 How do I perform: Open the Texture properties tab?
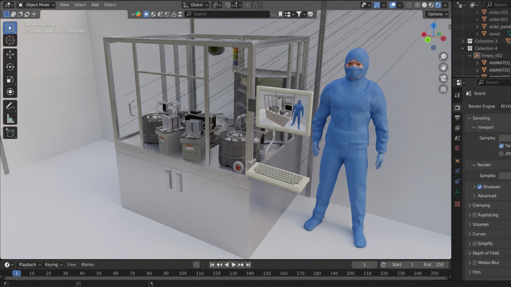pos(458,204)
